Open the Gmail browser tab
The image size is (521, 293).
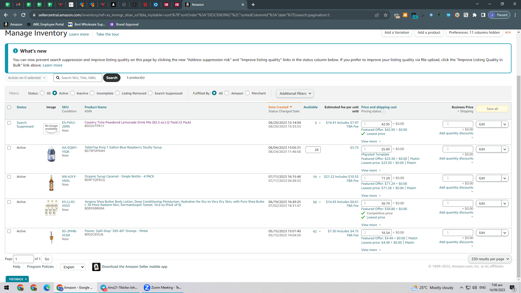[18, 5]
